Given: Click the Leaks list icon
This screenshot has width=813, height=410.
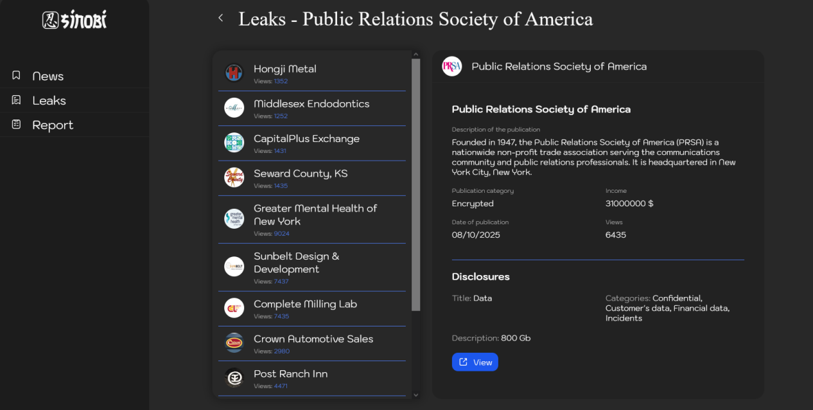Looking at the screenshot, I should [17, 100].
